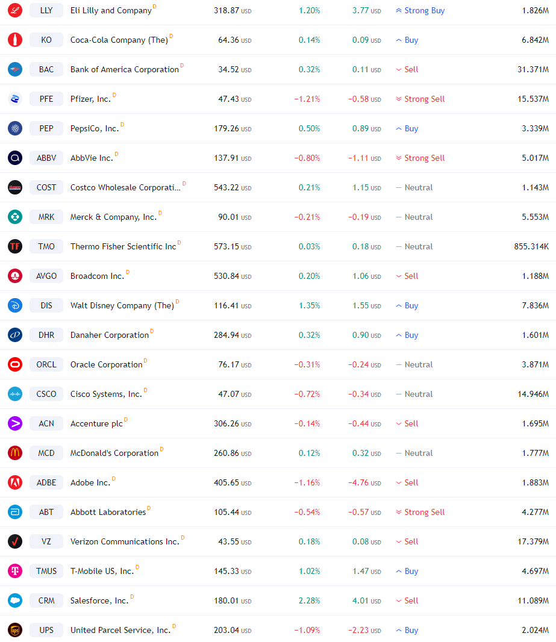Click the Abbott Laboratories logo icon
The width and height of the screenshot is (556, 642).
(15, 511)
